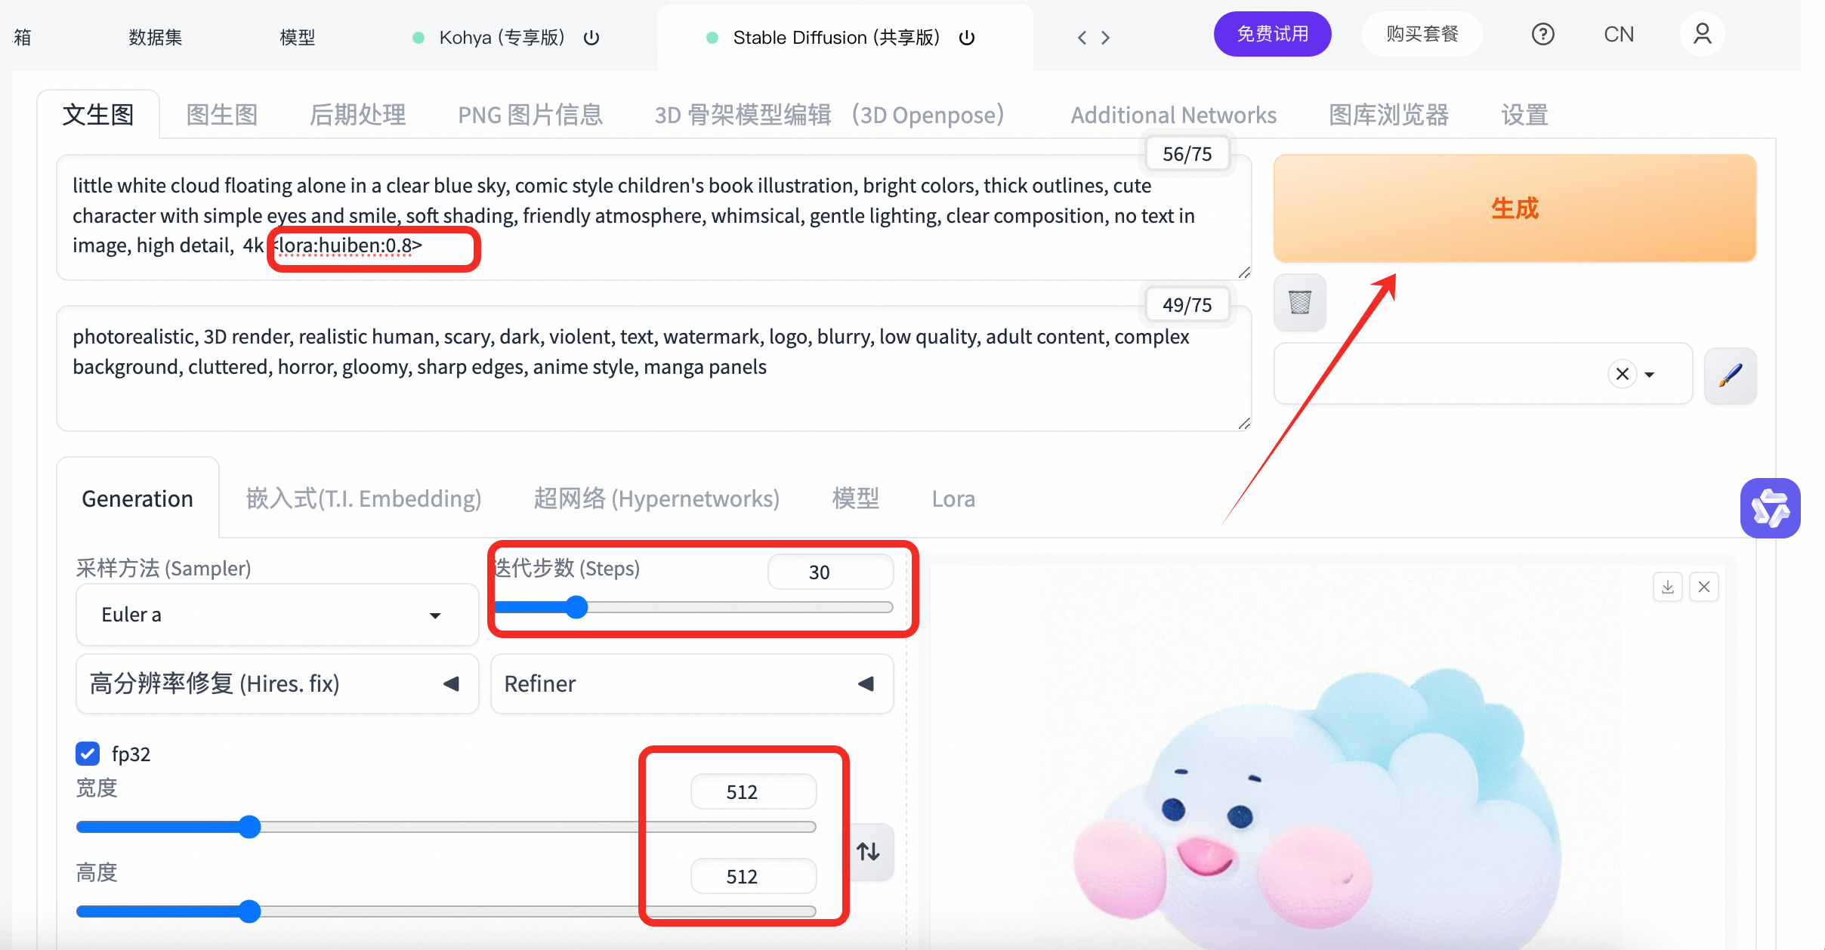Download the generated cloud image

click(x=1668, y=587)
